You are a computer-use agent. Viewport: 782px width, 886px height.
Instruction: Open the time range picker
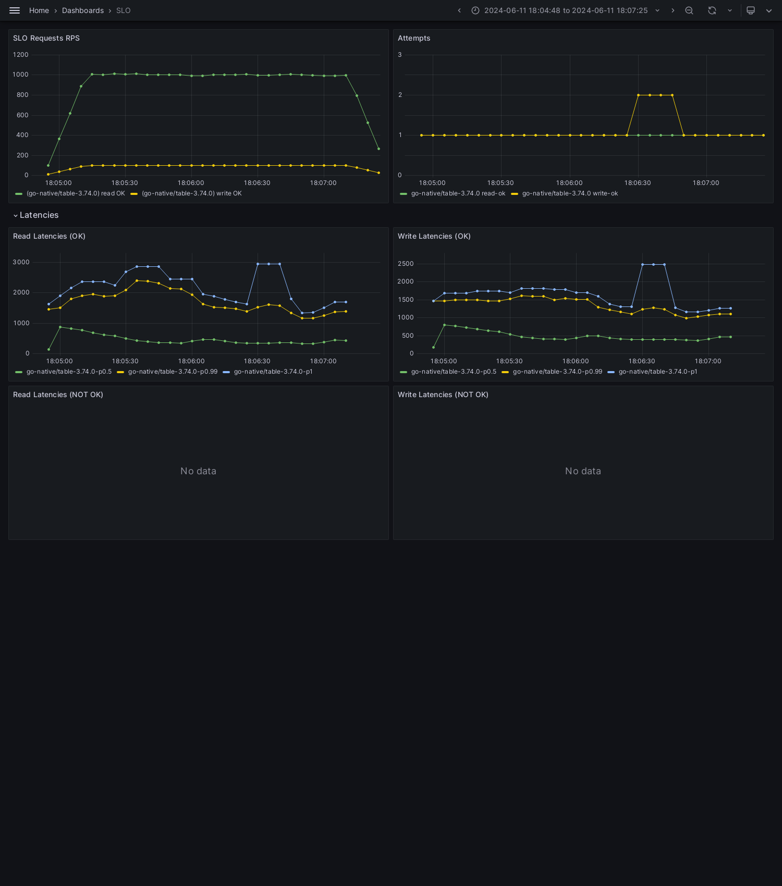pos(566,10)
